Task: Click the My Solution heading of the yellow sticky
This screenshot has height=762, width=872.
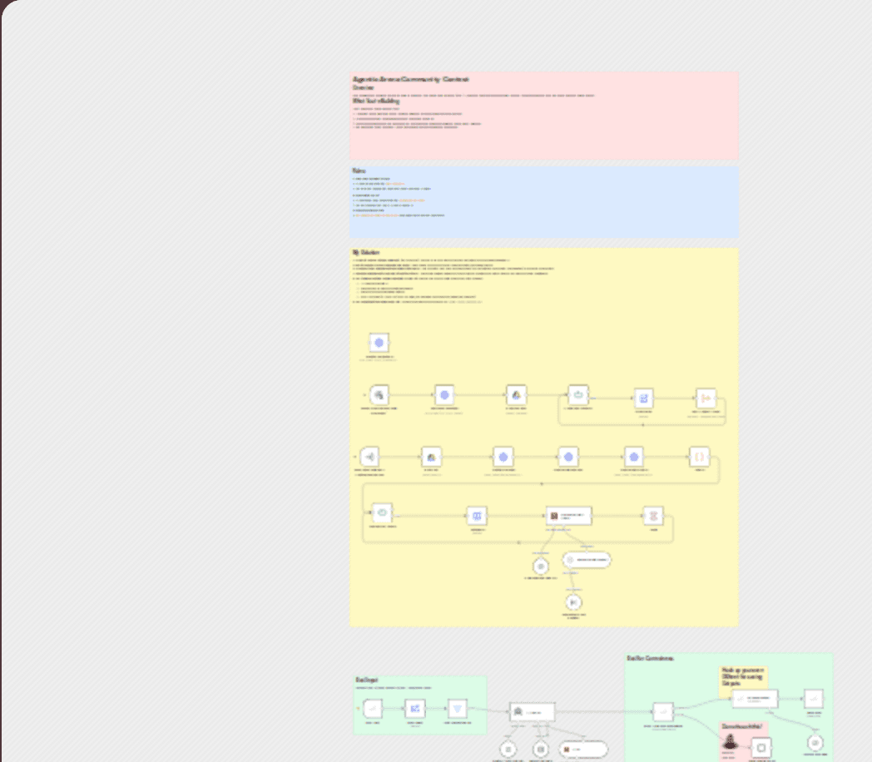Action: click(x=366, y=252)
